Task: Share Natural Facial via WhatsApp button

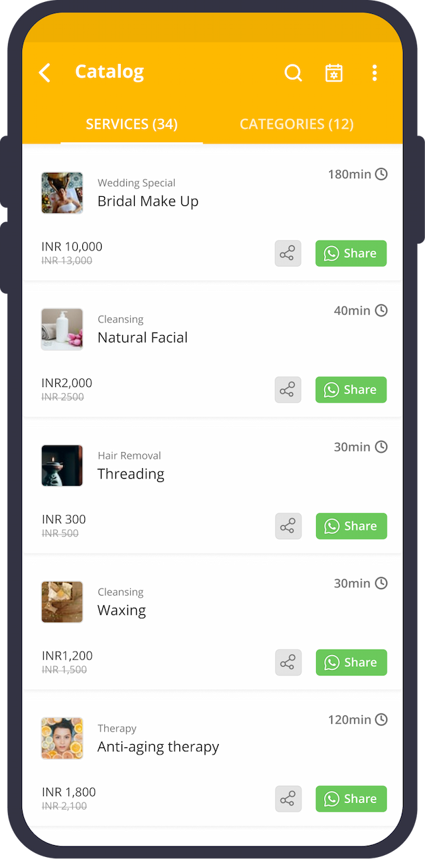Action: click(x=351, y=390)
